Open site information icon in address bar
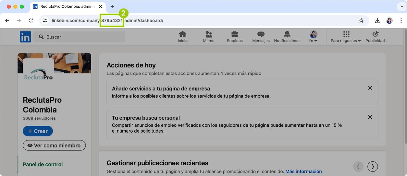This screenshot has height=176, width=407. click(45, 20)
